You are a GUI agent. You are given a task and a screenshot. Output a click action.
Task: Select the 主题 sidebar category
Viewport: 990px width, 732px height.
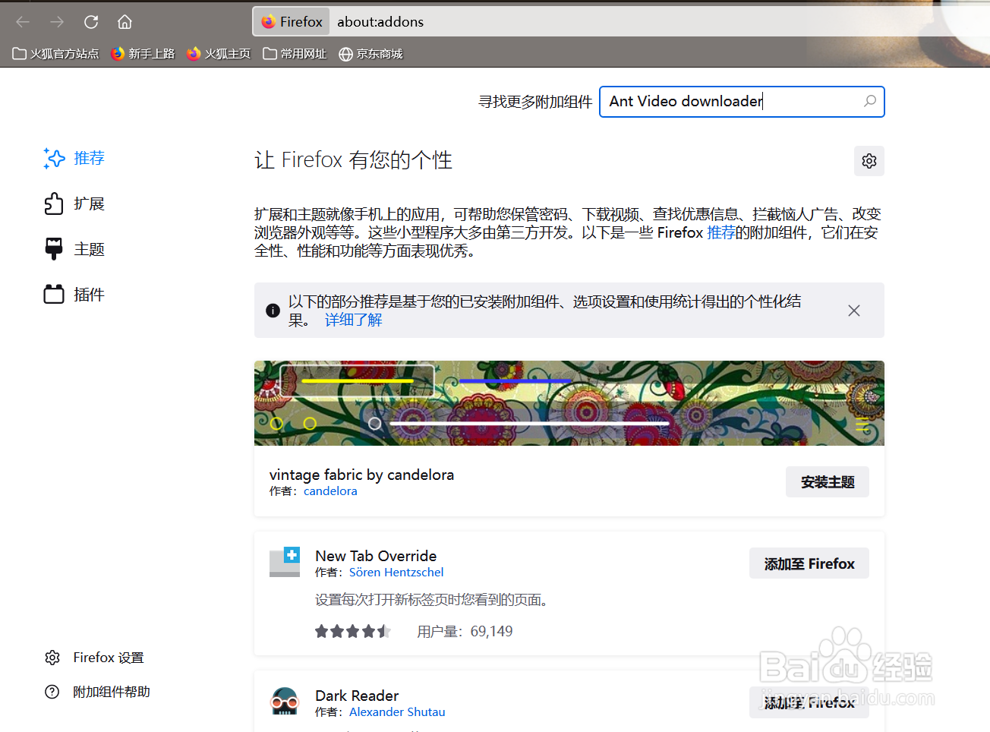74,249
